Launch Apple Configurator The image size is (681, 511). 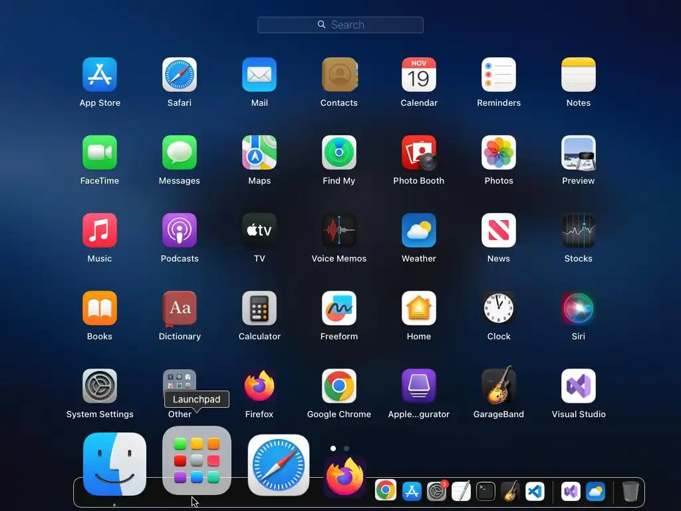point(419,386)
